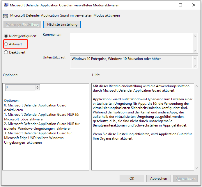Click Hilfe panel scroll up arrow
Image resolution: width=202 pixels, height=187 pixels.
click(196, 86)
